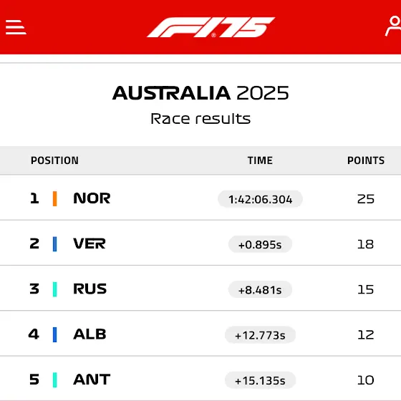Click Russell's teal team color bar
The image size is (401, 401).
54,289
